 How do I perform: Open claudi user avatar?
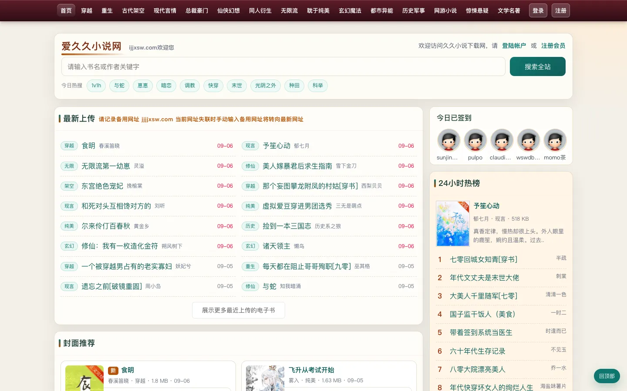coord(502,140)
